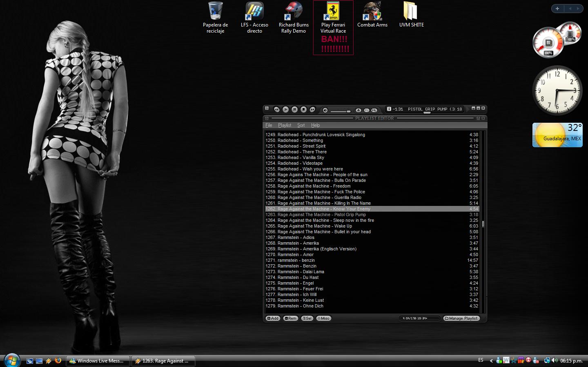Switch to Windows Live Messenger taskbar button

98,361
